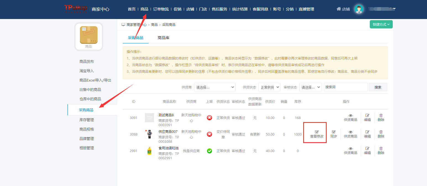Click the 搜索 button
427x186 pixels.
378,87
